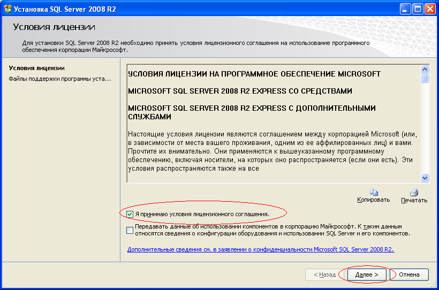Image resolution: width=439 pixels, height=290 pixels.
Task: Click the Print (Печатать) printer icon
Action: 414,193
